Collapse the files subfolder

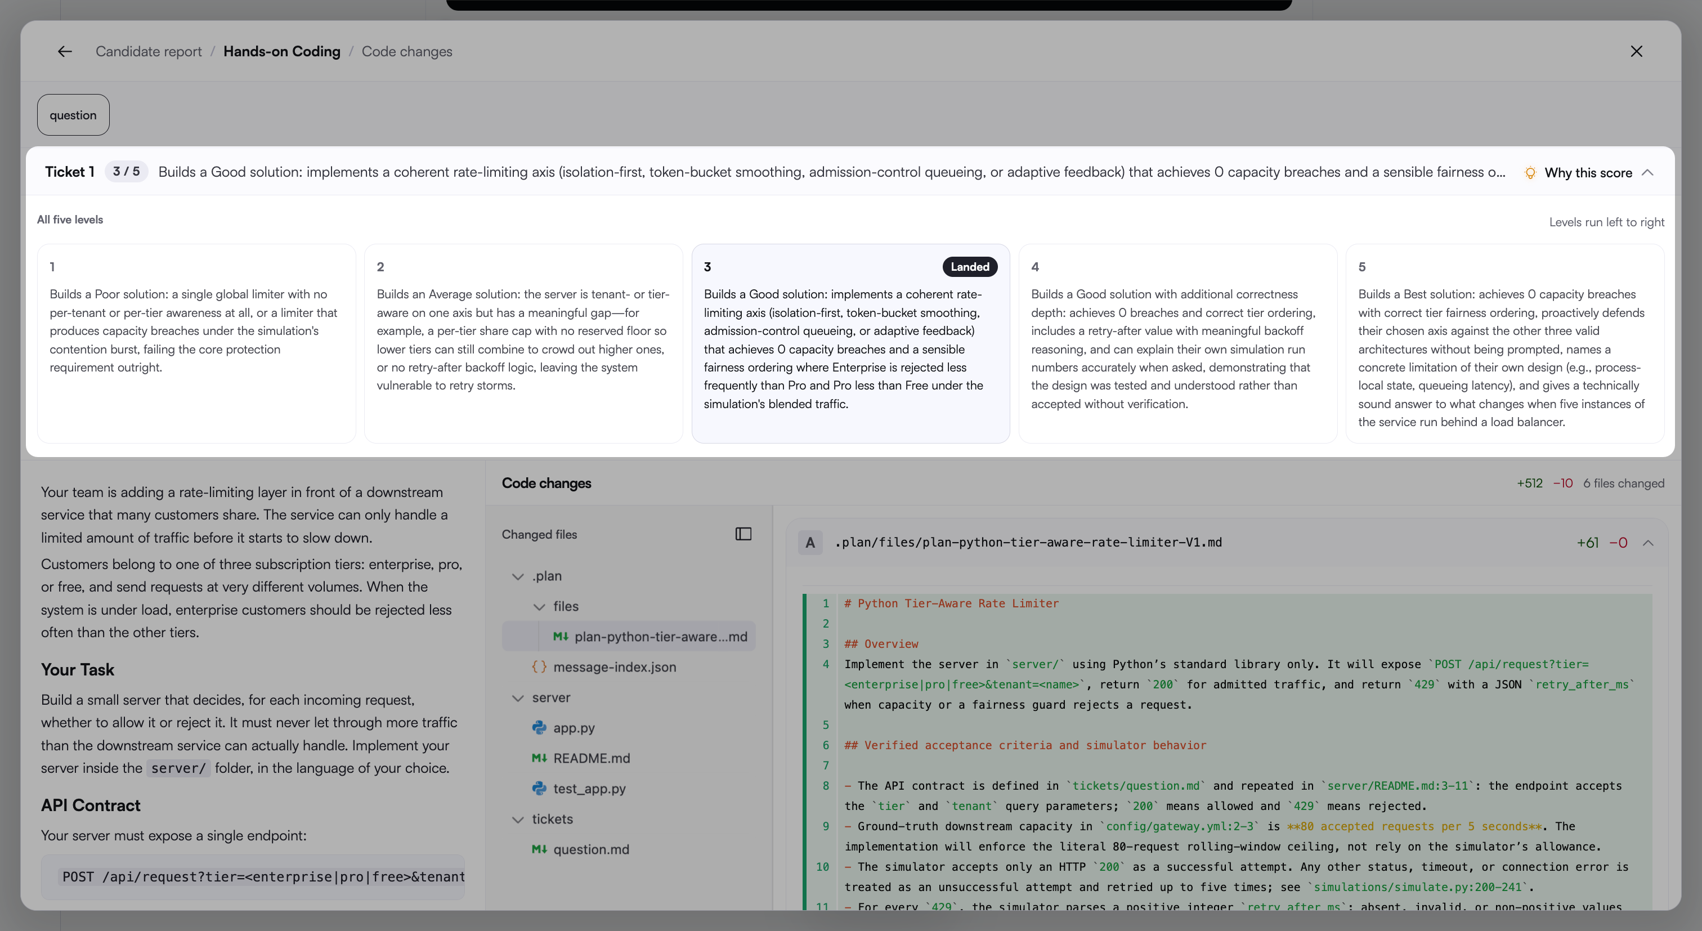pos(539,607)
